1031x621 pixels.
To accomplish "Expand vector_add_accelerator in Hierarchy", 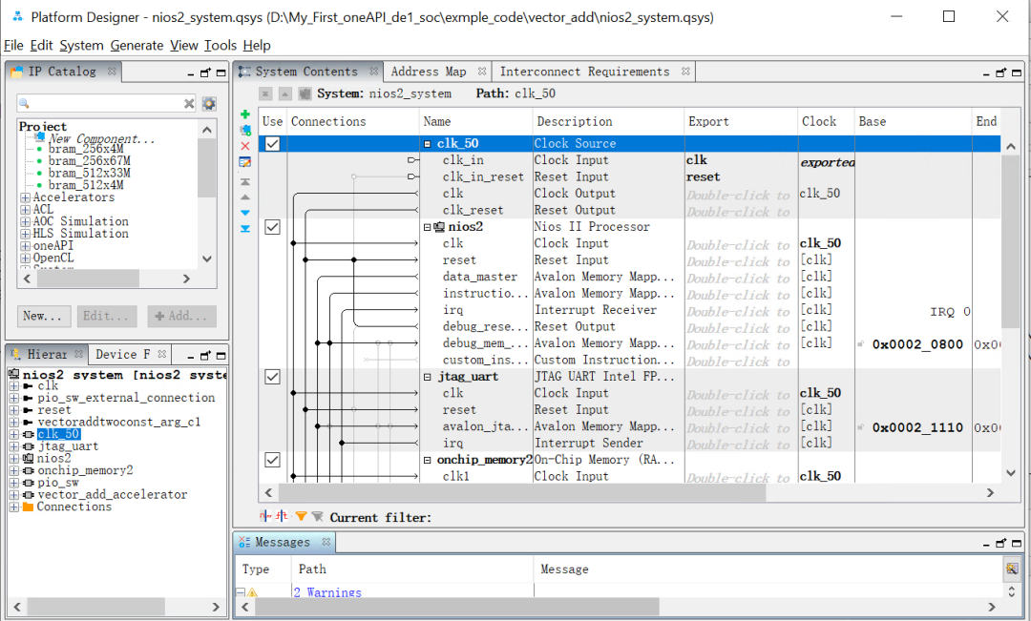I will pyautogui.click(x=13, y=495).
